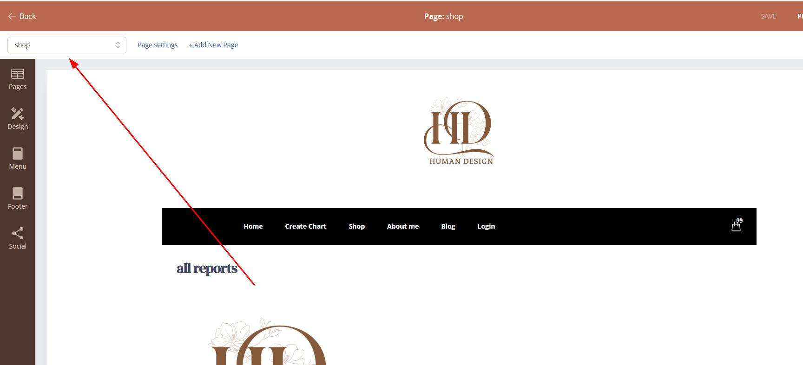Open the Footer sidebar icon
The image size is (803, 365).
(x=18, y=194)
